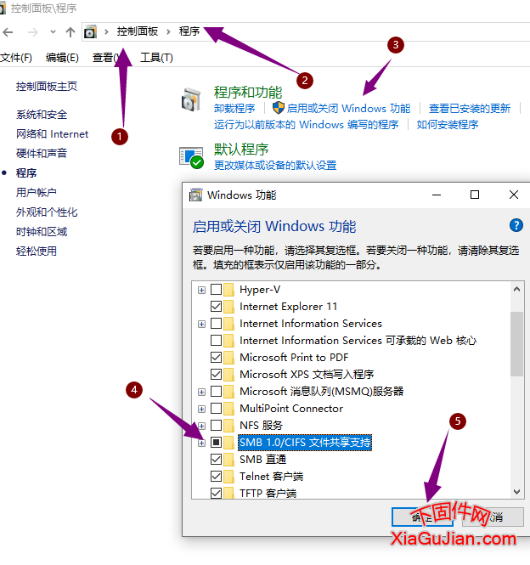Uncheck Internet Explorer 11
The width and height of the screenshot is (530, 565).
click(216, 306)
